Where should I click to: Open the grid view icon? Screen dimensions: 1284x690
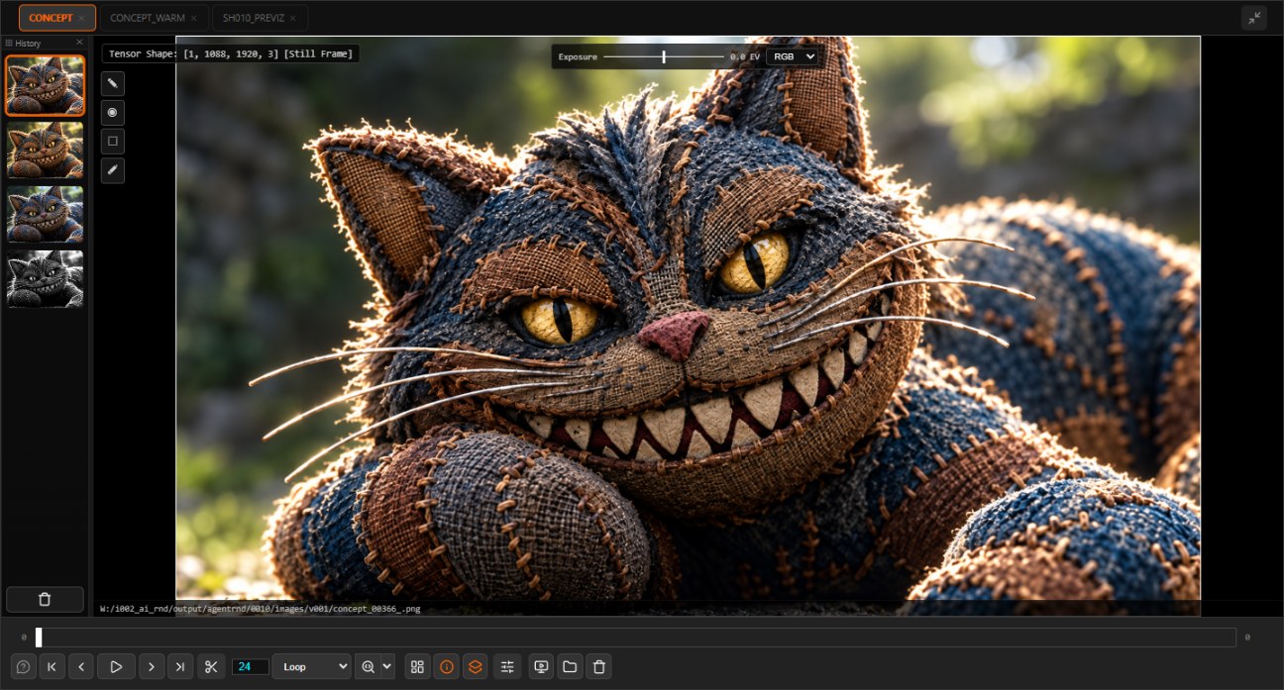coord(417,666)
